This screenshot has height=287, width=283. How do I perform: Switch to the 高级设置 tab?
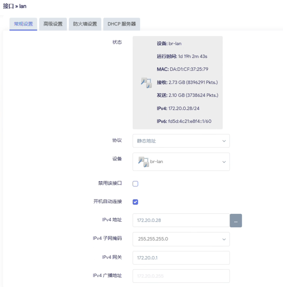point(53,24)
